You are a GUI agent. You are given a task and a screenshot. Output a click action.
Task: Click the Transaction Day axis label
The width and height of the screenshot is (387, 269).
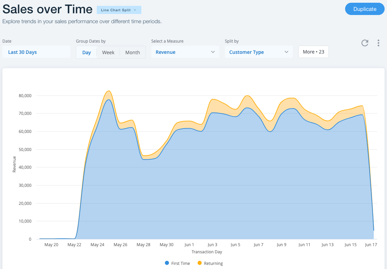click(x=207, y=252)
